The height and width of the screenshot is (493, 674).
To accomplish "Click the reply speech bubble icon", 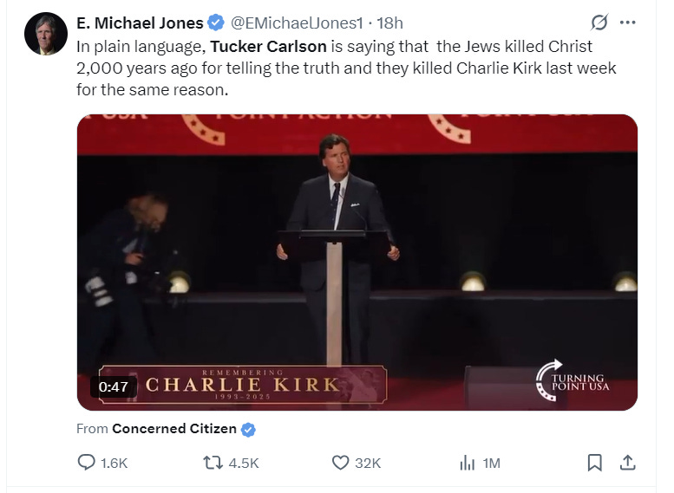I will [x=86, y=464].
